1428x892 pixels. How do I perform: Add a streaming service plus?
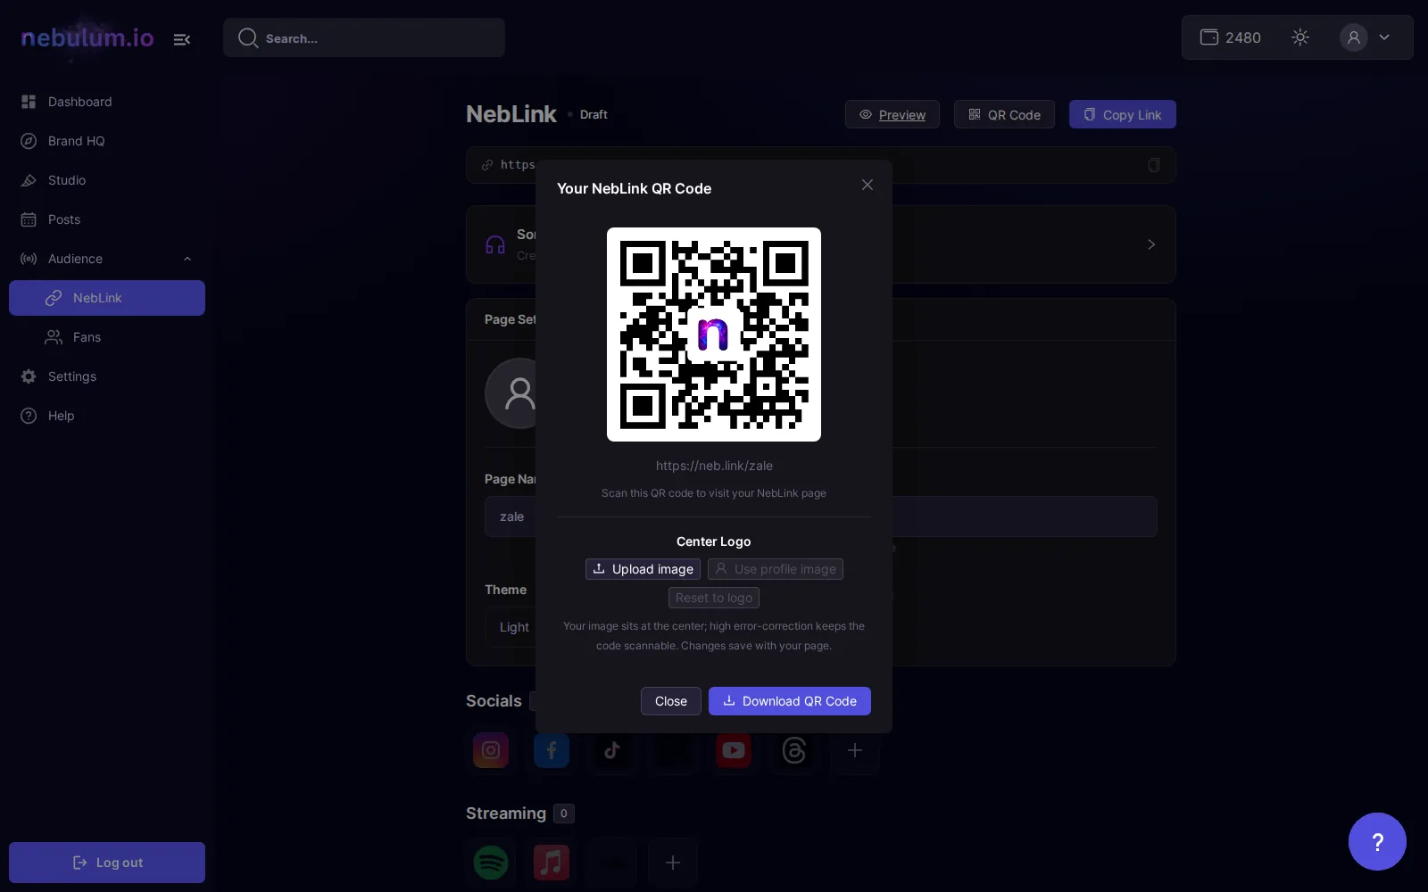tap(673, 863)
